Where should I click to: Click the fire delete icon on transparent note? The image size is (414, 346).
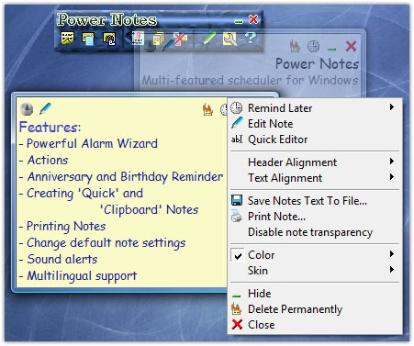coord(295,46)
